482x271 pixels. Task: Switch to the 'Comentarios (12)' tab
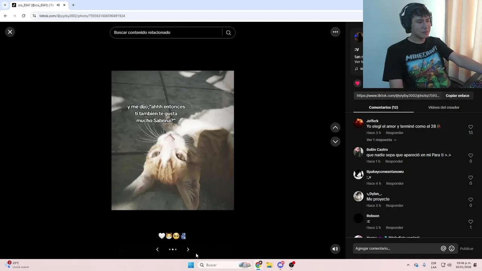click(x=383, y=107)
